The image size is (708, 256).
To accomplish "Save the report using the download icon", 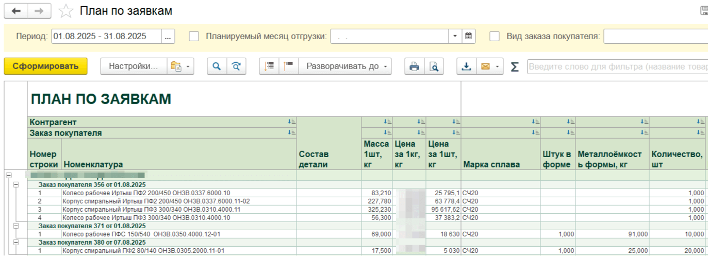I will (466, 66).
